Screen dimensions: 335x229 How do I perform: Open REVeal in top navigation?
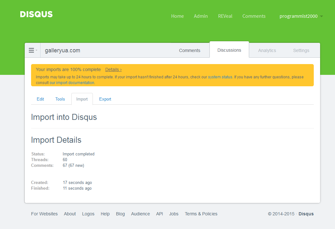click(225, 16)
